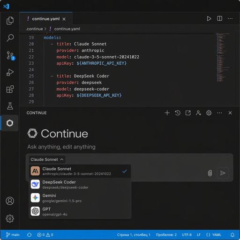
Task: Open more actions menu in Continue panel
Action: point(219,113)
